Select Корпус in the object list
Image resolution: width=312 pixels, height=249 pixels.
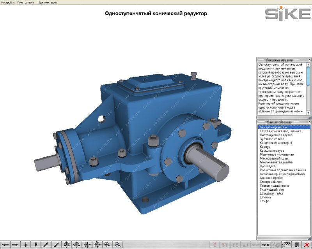tap(266, 147)
